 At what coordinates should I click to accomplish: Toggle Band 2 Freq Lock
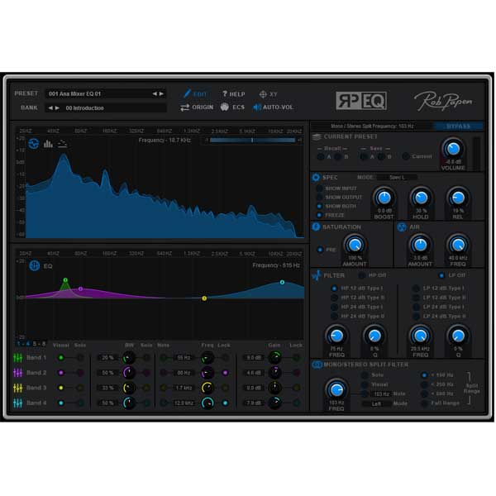225,373
